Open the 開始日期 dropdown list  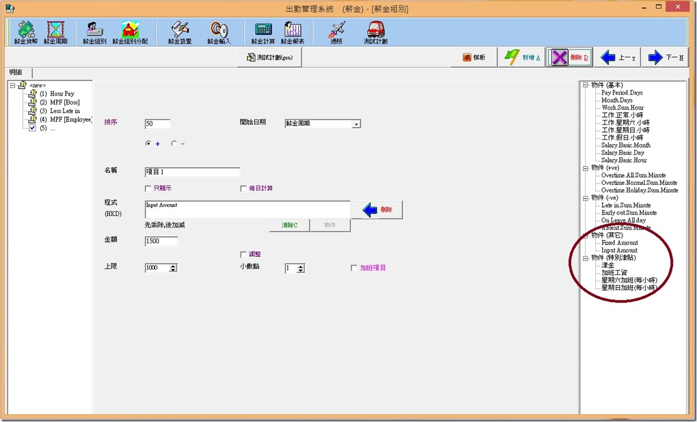click(356, 124)
